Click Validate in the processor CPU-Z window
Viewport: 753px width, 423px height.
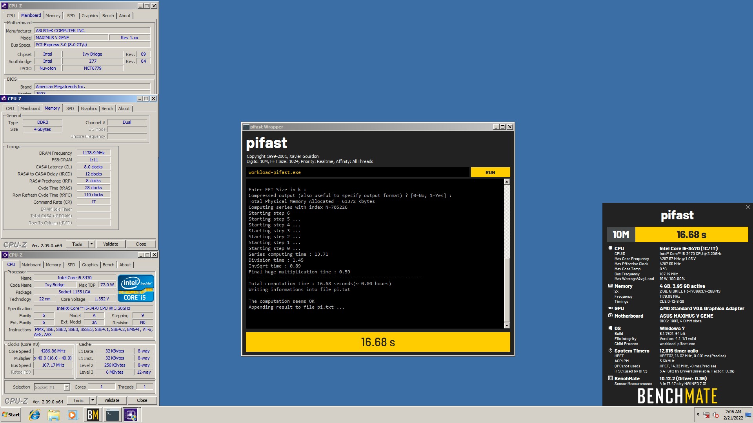pyautogui.click(x=112, y=400)
